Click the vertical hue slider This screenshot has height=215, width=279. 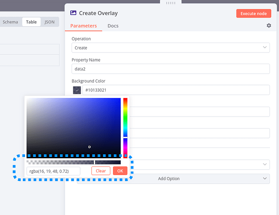pyautogui.click(x=125, y=128)
